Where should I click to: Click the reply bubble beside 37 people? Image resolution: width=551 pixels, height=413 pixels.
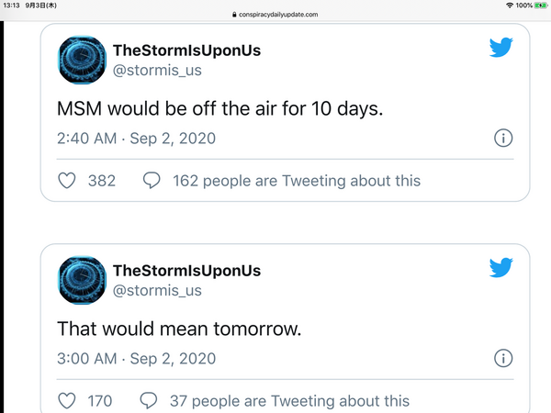pyautogui.click(x=149, y=401)
